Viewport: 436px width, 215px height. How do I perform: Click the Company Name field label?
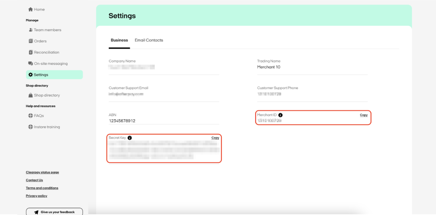(x=122, y=61)
